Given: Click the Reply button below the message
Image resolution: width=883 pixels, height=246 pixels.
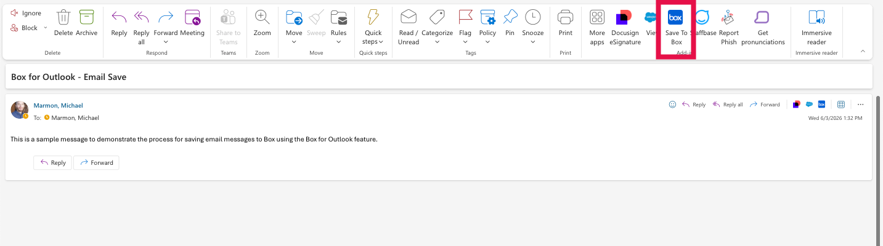Looking at the screenshot, I should [x=53, y=163].
